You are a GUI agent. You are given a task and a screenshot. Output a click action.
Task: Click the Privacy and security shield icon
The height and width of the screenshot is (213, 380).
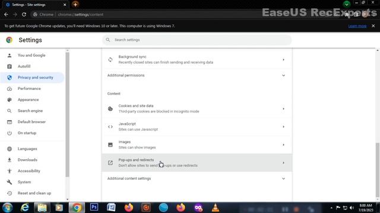click(x=9, y=78)
